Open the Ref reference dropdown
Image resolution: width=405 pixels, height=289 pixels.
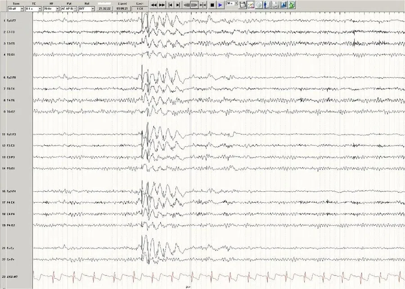[87, 9]
